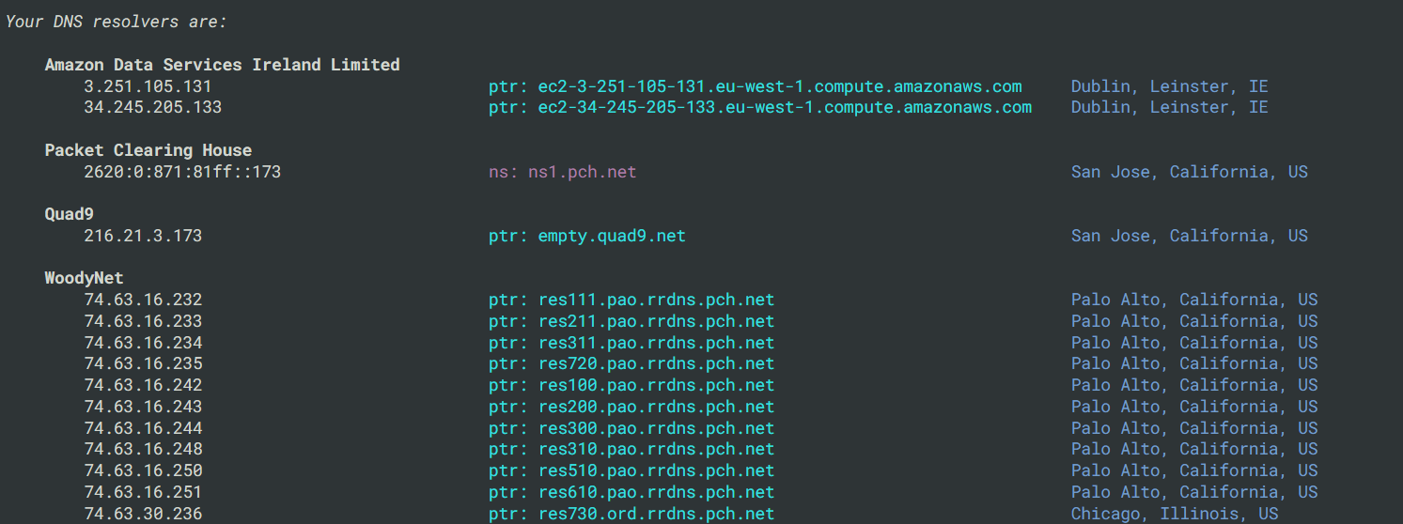Open ptr ec2-3-251-105-131.eu-west-1.compute.amazonaws.com
1403x524 pixels.
point(755,86)
